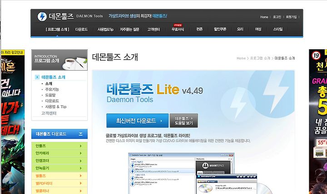Screen dimensions: 327x194
Task: Click the 데몬툴즈 Lite v4.49 title
Action: pos(155,90)
